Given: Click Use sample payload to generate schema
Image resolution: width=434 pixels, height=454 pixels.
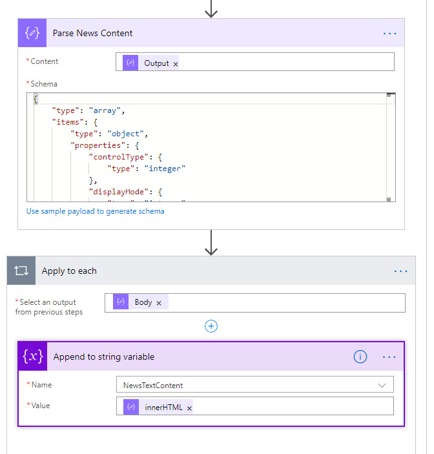Looking at the screenshot, I should (96, 211).
